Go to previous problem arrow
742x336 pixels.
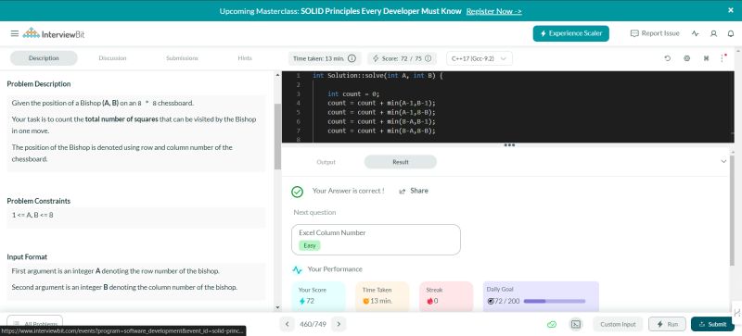point(287,324)
